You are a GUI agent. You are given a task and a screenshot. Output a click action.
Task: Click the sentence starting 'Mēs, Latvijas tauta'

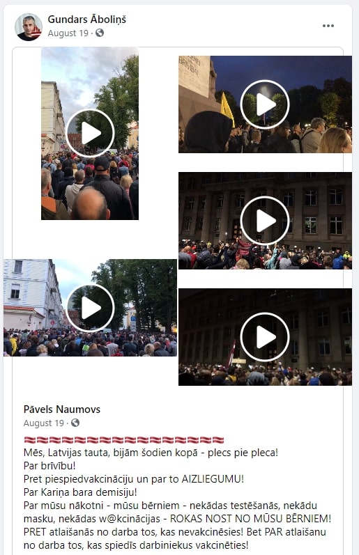151,453
